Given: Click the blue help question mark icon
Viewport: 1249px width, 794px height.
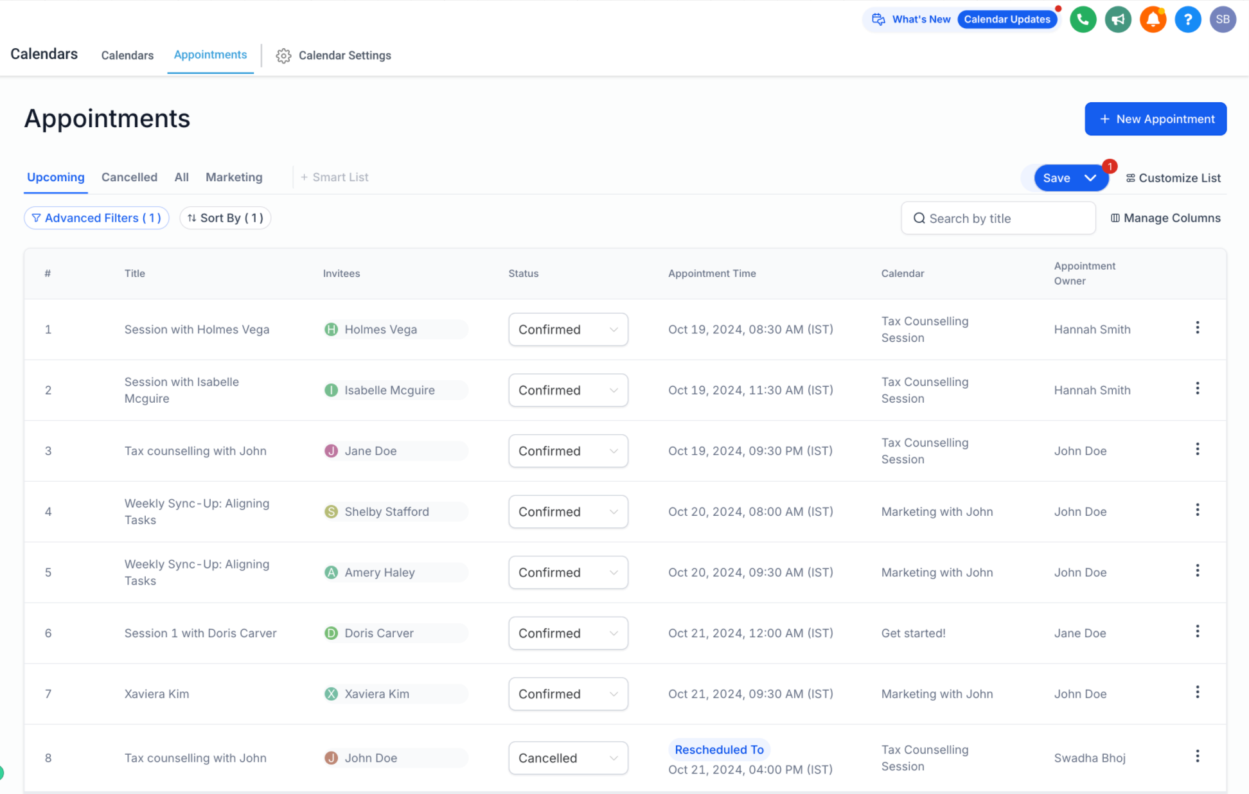Looking at the screenshot, I should (1187, 19).
